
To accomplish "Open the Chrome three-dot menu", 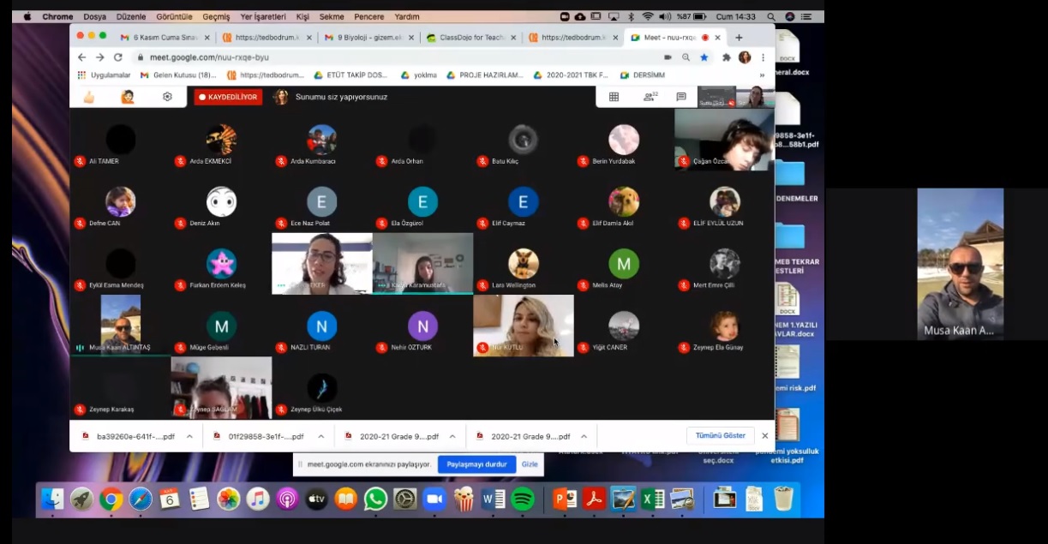I will (x=763, y=57).
